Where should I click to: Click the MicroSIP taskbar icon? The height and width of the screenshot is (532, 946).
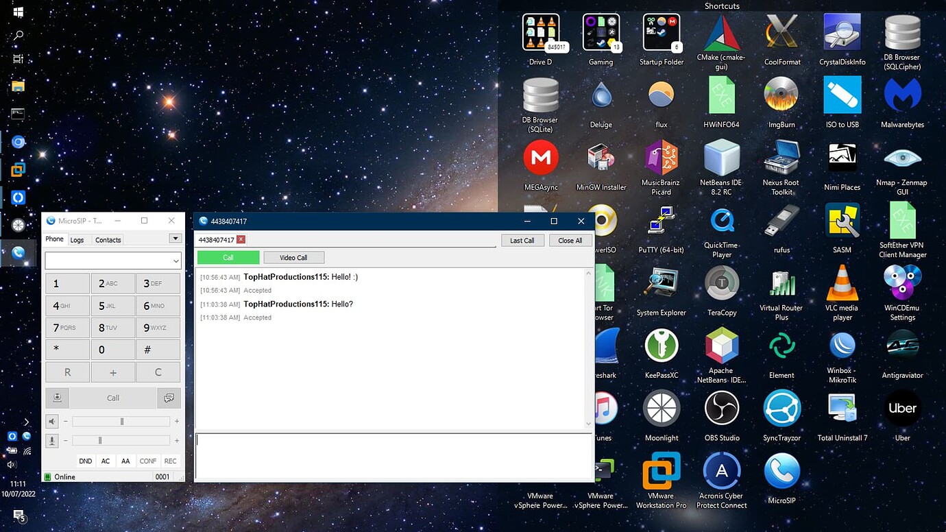pos(19,252)
